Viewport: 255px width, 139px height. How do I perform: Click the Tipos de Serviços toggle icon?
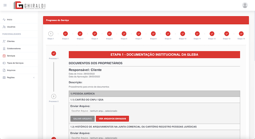click(4, 63)
